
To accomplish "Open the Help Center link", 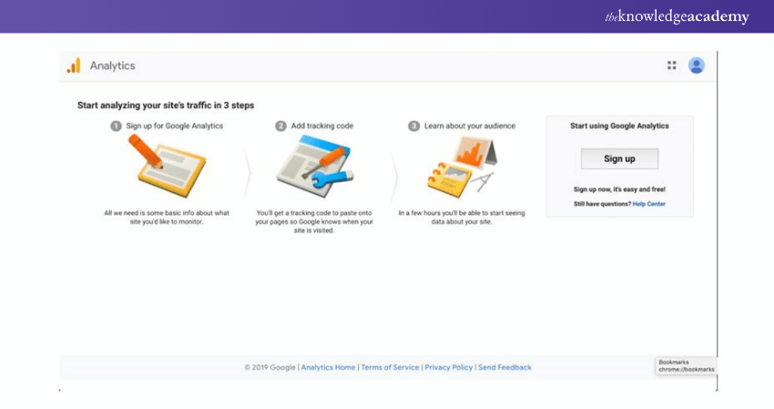I will (x=649, y=204).
